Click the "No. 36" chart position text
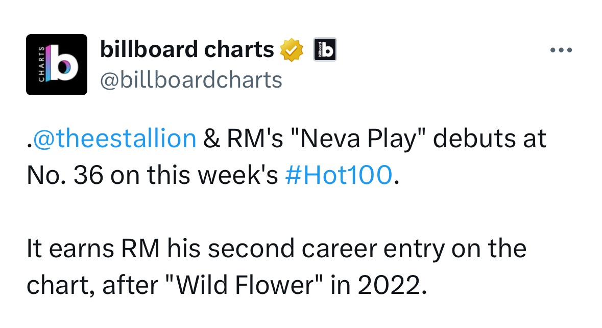Screen dimensions: 602x328 [65, 175]
